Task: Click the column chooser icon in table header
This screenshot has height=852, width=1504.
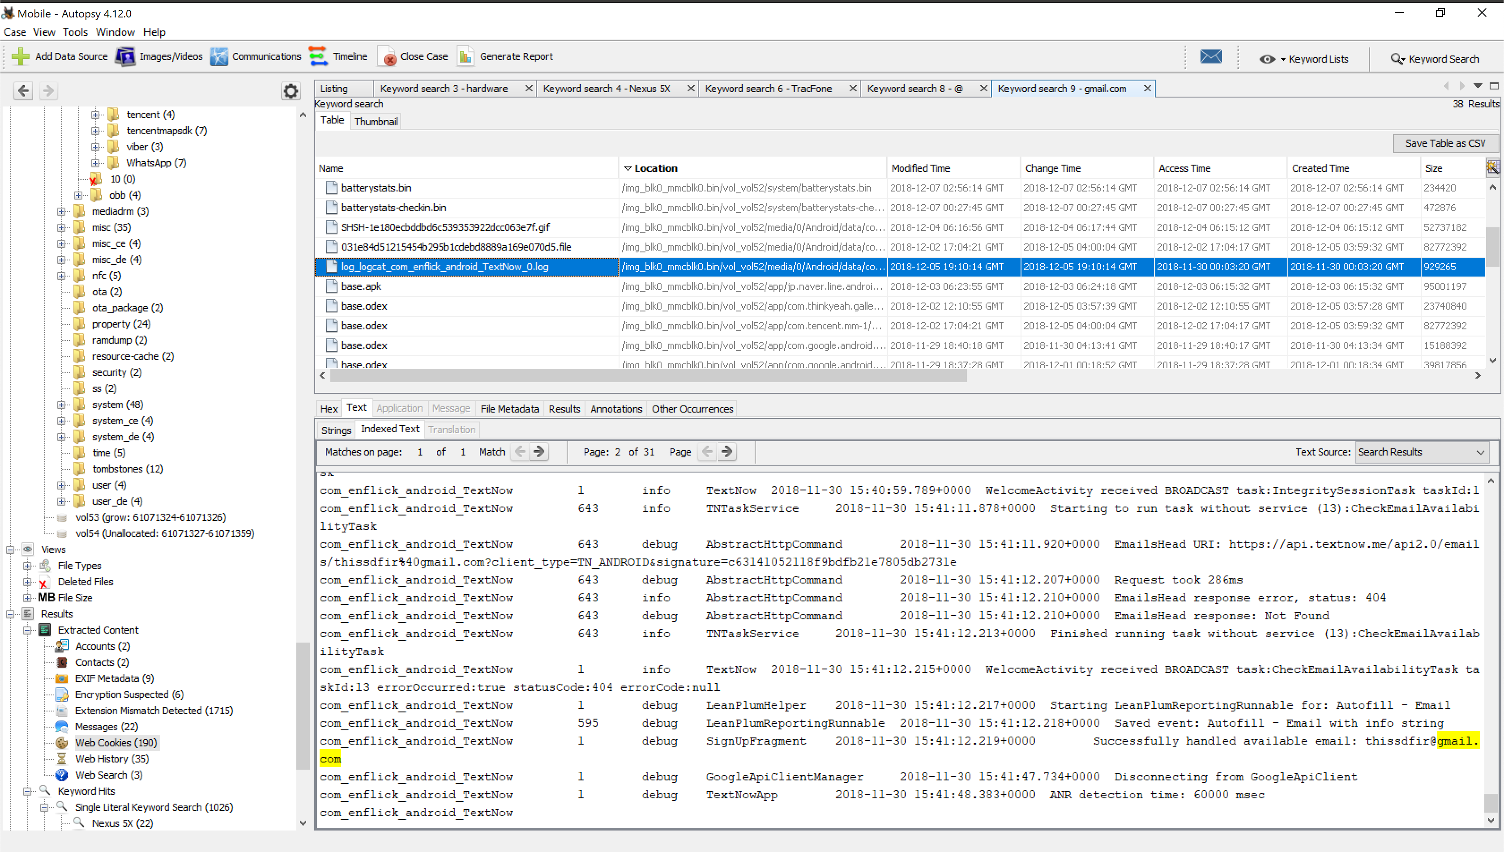Action: point(1493,167)
